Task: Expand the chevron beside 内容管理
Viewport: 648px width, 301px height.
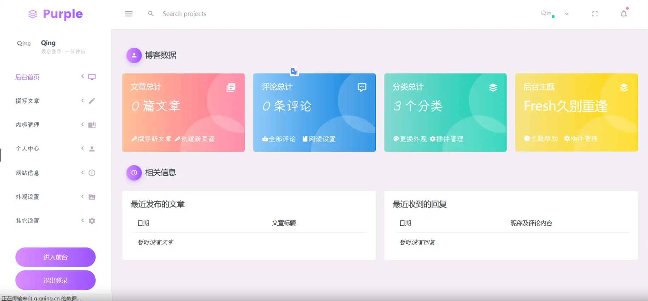Action: tap(83, 124)
